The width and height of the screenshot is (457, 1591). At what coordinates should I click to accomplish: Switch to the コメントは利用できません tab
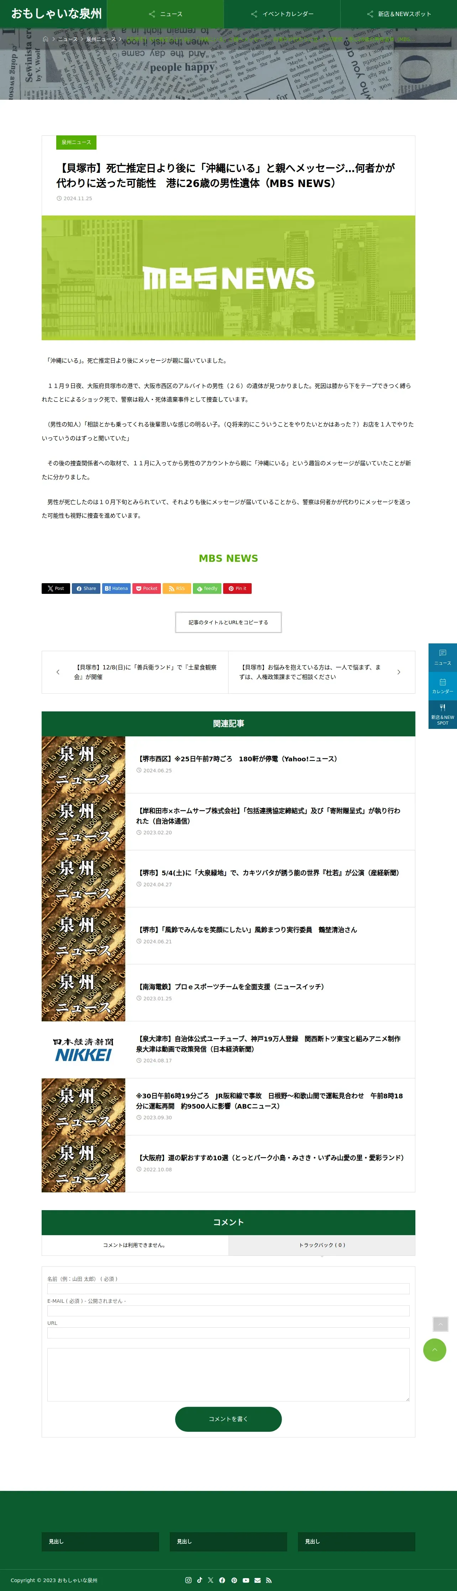[135, 1245]
